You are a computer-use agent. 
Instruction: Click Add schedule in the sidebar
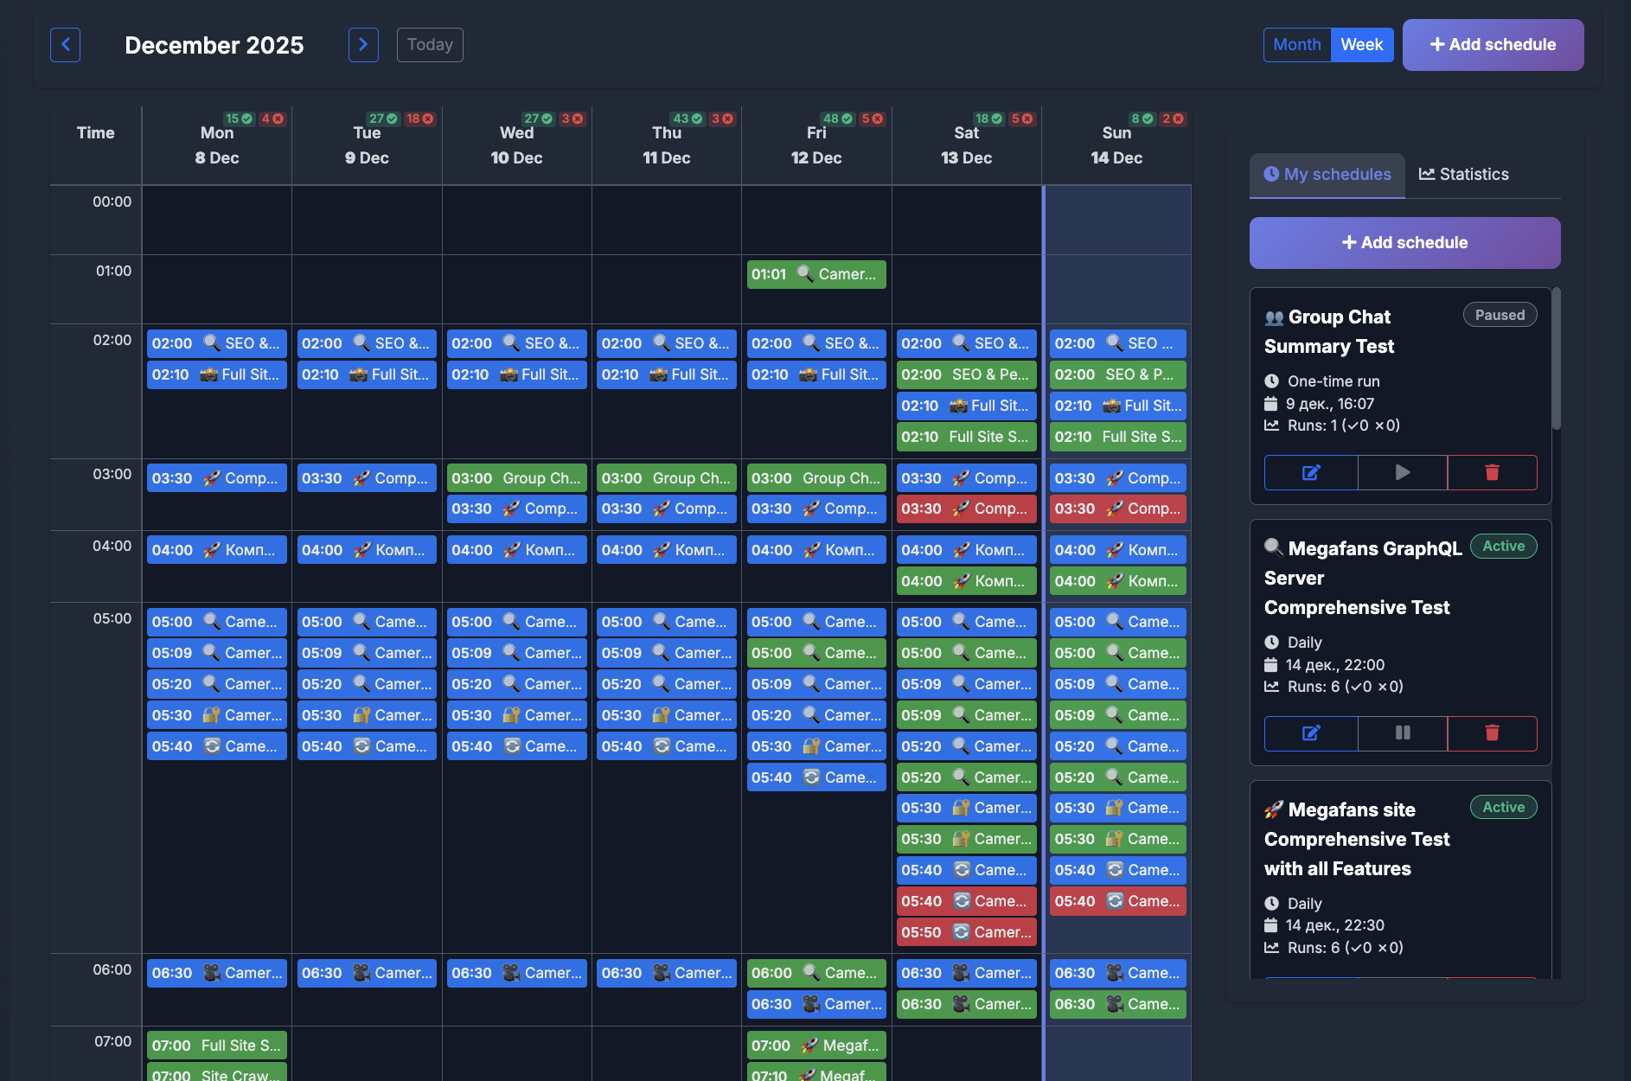(1404, 242)
